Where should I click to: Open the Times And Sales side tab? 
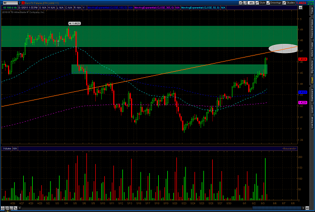[312, 29]
